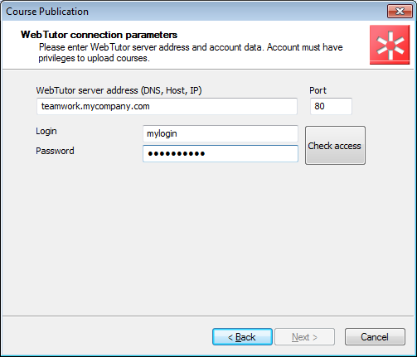This screenshot has width=417, height=357.
Task: Click the "Password" label text
Action: pyautogui.click(x=55, y=151)
